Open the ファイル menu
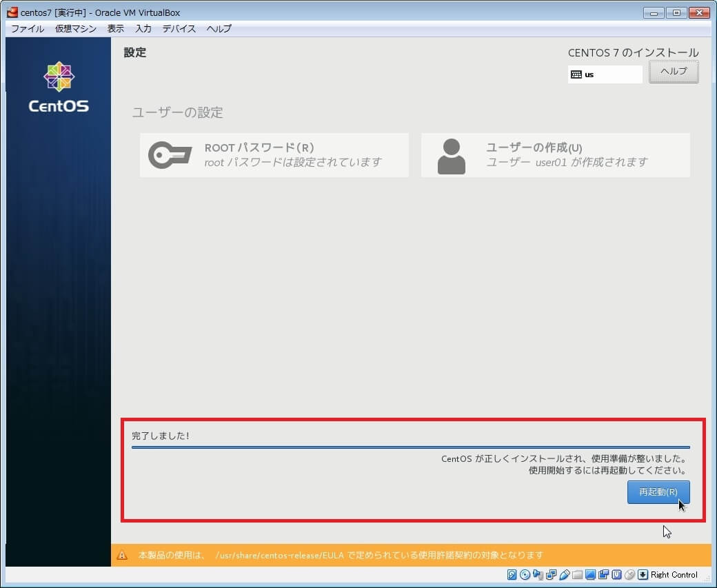Image resolution: width=717 pixels, height=588 pixels. pos(28,29)
